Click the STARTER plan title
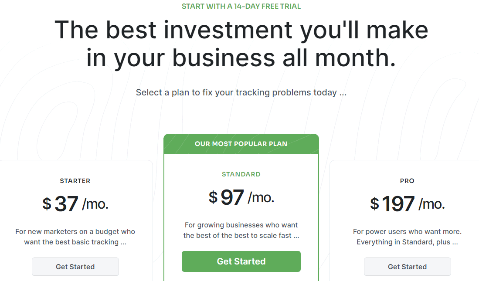Image resolution: width=479 pixels, height=281 pixels. coord(75,181)
